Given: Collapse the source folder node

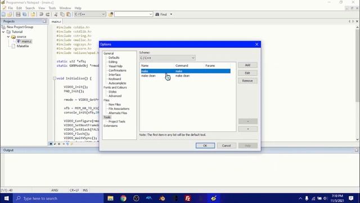Looking at the screenshot, I should point(8,37).
